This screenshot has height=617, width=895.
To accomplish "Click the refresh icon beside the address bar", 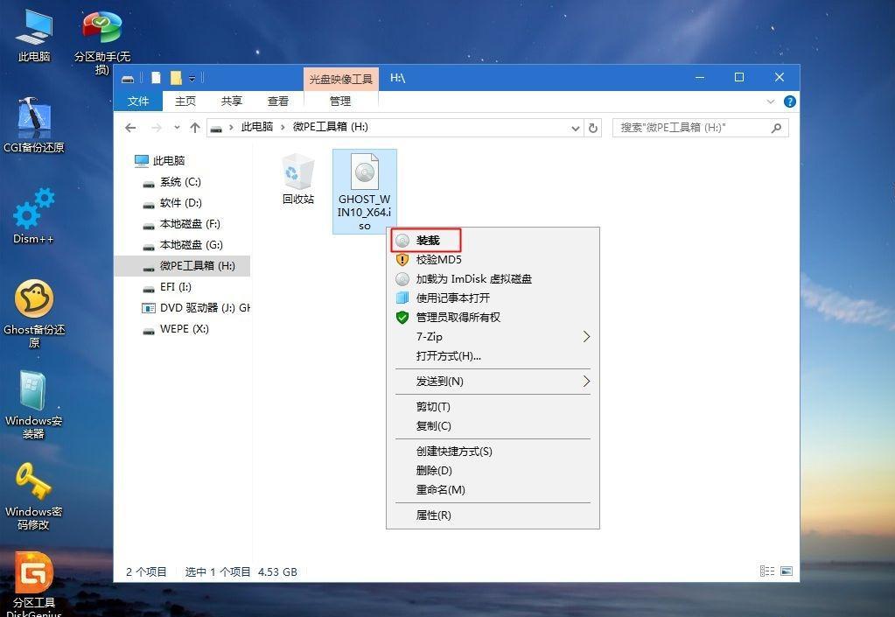I will point(593,127).
